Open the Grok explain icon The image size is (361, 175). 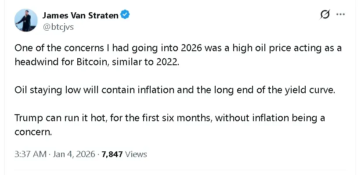[325, 15]
